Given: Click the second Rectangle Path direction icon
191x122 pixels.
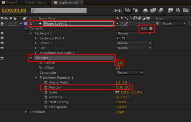Looking at the screenshot, I should pos(123,38).
